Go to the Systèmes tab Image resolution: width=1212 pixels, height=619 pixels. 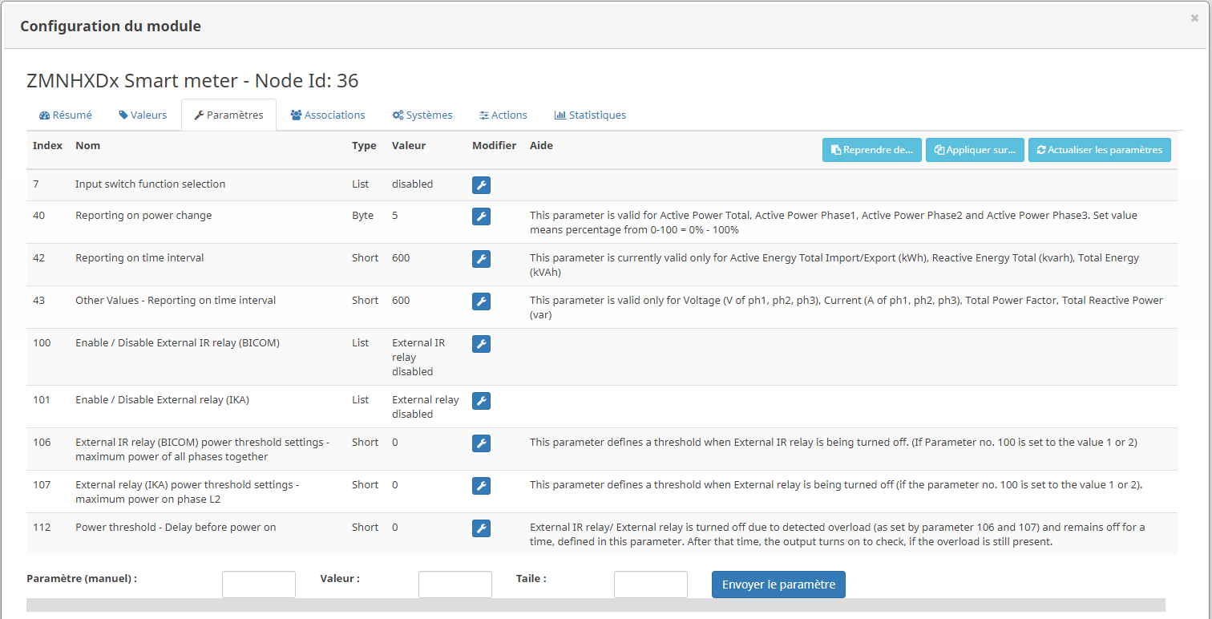pos(422,115)
